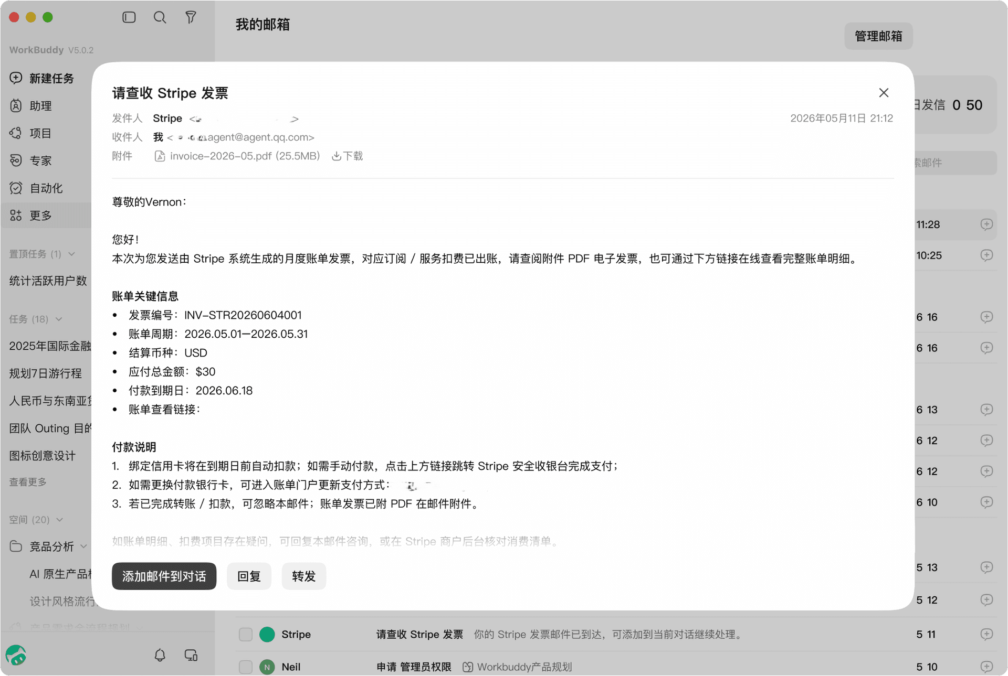Image resolution: width=1008 pixels, height=676 pixels.
Task: Open AI 原生产品 item under 竞品分析
Action: click(61, 574)
